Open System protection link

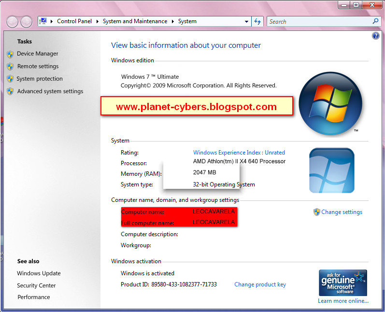click(x=40, y=79)
